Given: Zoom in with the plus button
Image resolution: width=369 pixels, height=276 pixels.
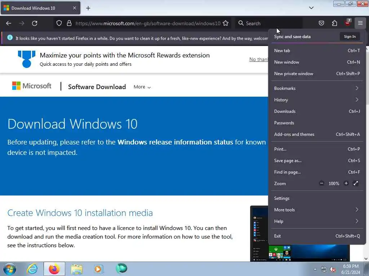Looking at the screenshot, I should (x=346, y=183).
